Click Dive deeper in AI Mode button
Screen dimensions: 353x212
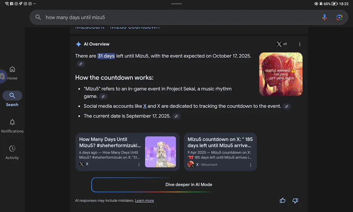[x=189, y=185]
